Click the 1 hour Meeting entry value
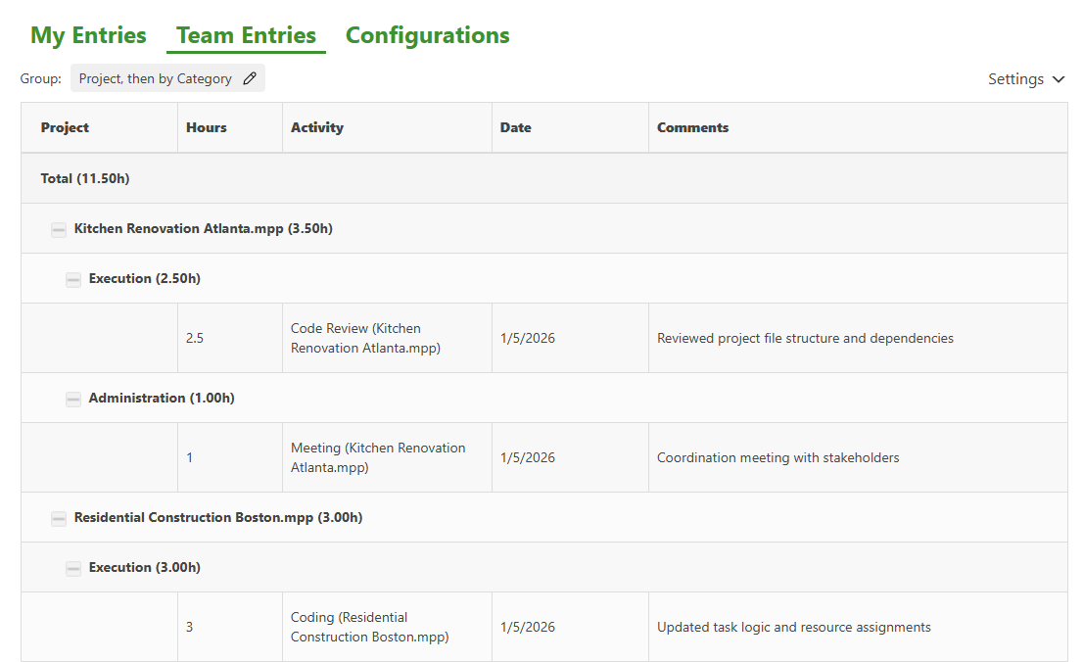This screenshot has height=662, width=1083. point(190,458)
